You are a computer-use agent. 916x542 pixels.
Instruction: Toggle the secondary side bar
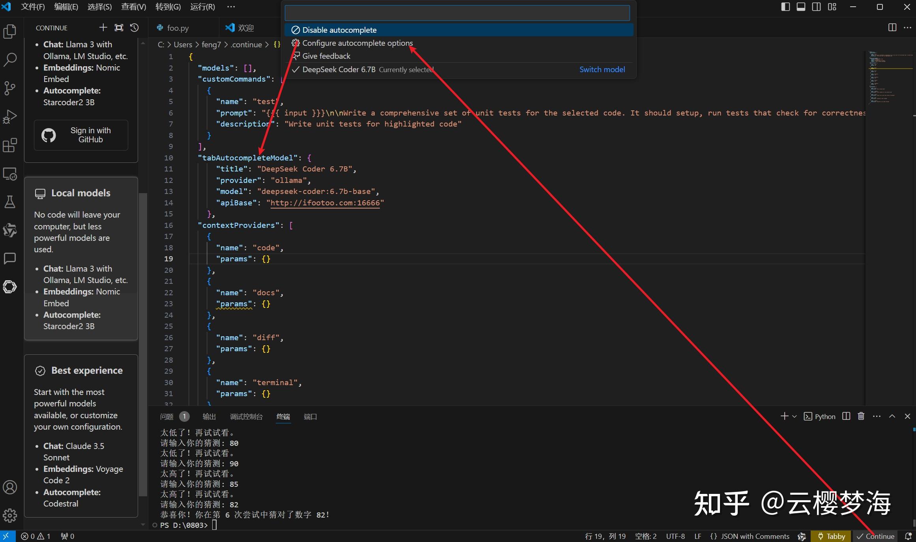click(x=816, y=7)
